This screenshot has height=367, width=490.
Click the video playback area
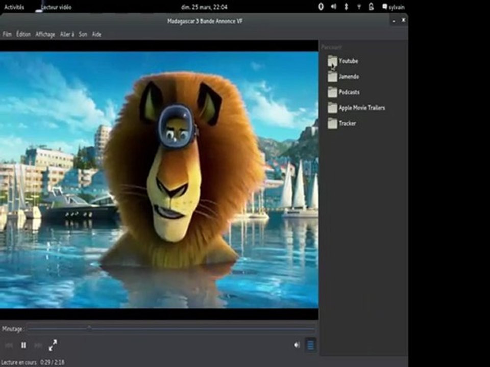pos(159,180)
